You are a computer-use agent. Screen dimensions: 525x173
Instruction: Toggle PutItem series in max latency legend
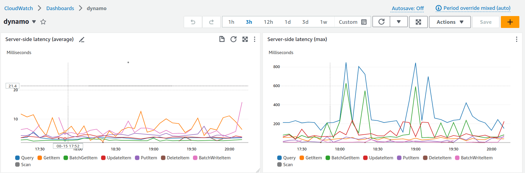click(x=408, y=158)
